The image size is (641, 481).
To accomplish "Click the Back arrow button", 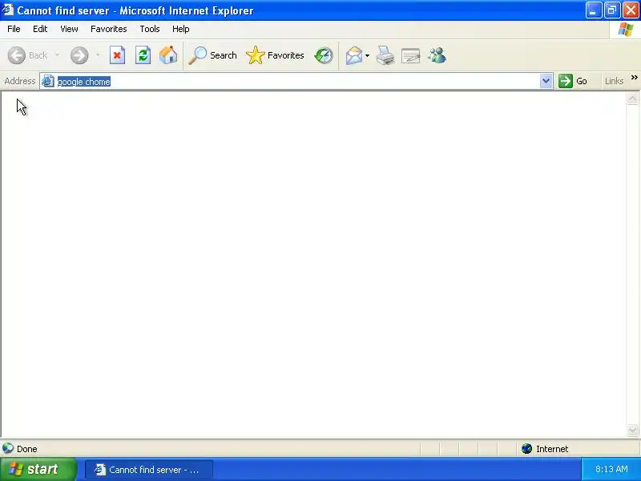I will pos(27,55).
